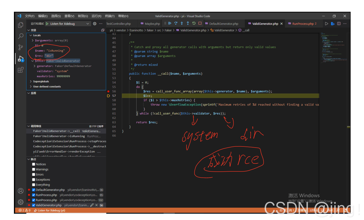364x220 pixels.
Task: Collapse all variables icon in 变量 header
Action: coord(103,30)
